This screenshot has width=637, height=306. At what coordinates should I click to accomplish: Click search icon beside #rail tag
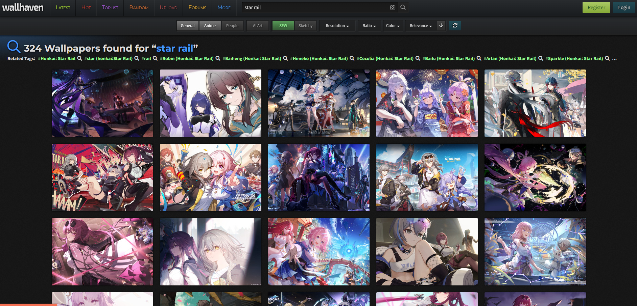click(155, 58)
